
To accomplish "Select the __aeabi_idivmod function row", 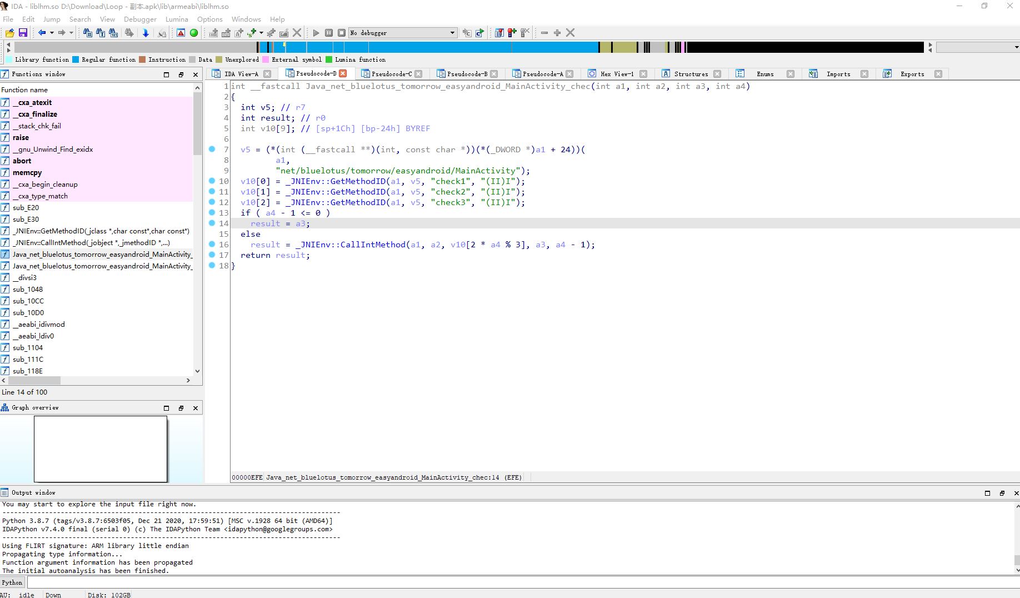I will [97, 325].
